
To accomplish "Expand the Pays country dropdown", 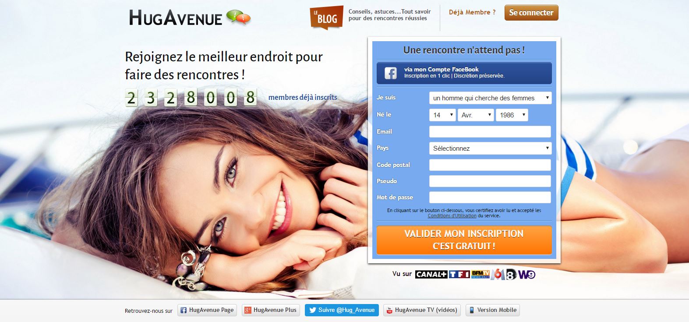I will [490, 149].
